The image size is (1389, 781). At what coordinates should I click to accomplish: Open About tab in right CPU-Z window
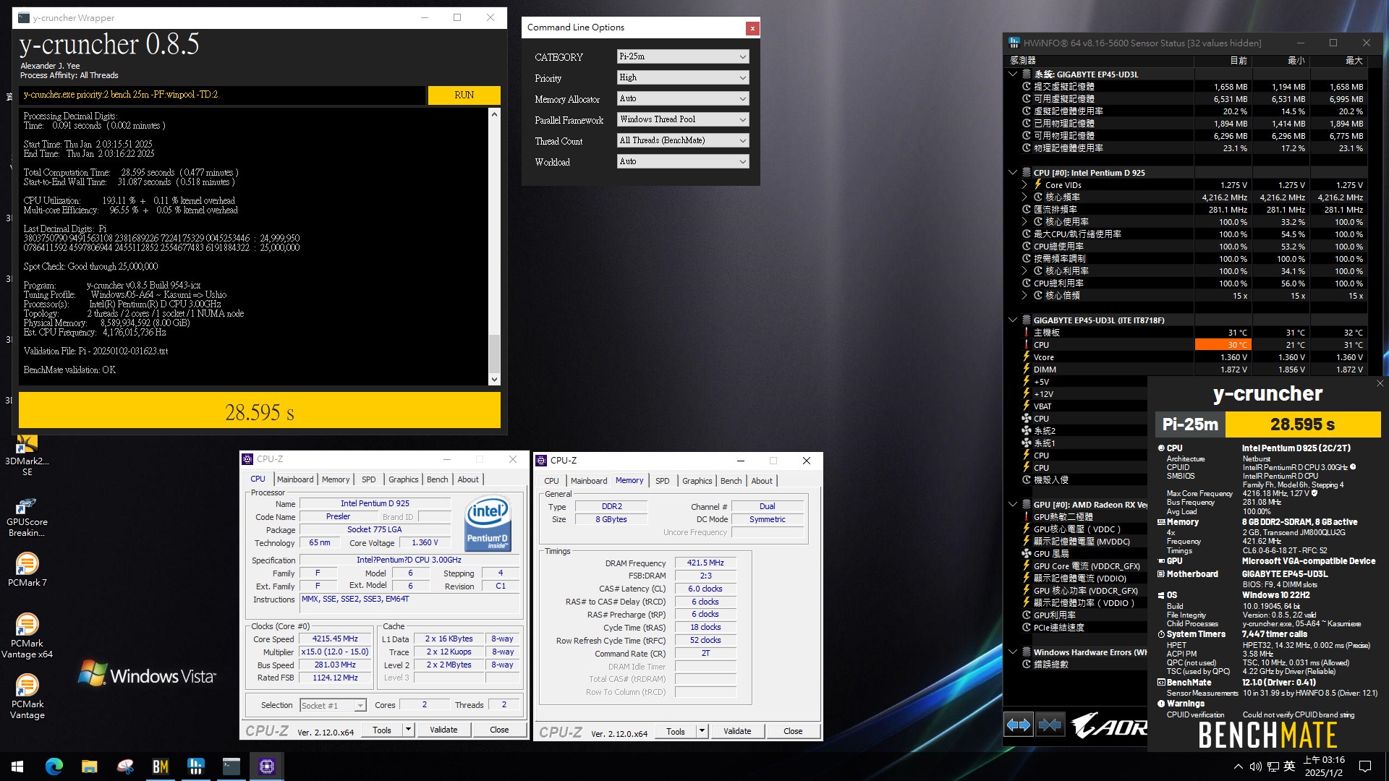(761, 481)
